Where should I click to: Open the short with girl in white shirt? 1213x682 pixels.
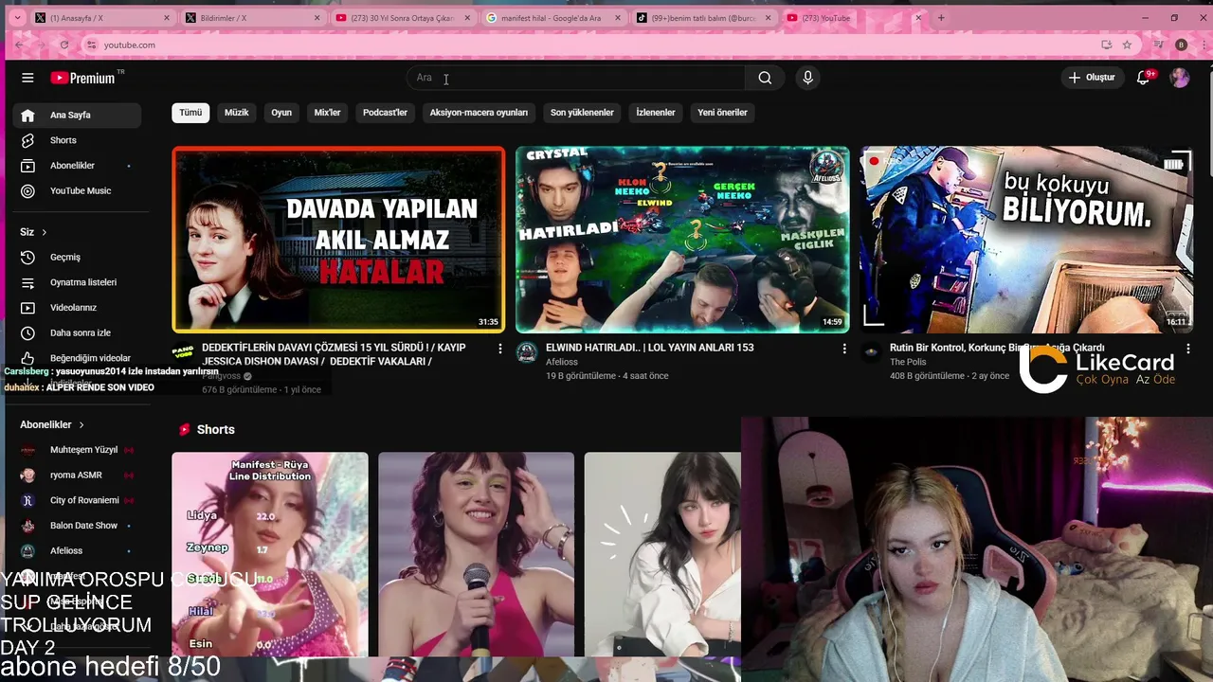point(662,554)
